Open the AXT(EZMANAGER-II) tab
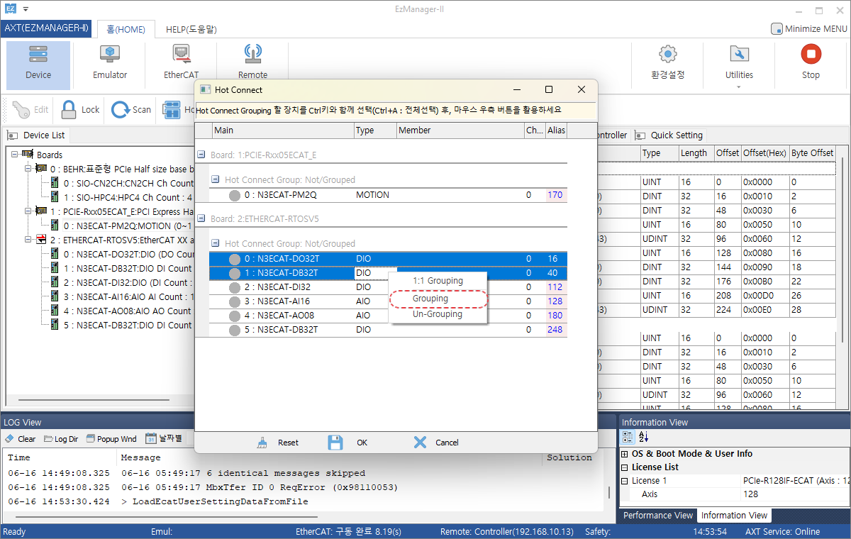Screen dimensions: 851x539 pyautogui.click(x=47, y=29)
